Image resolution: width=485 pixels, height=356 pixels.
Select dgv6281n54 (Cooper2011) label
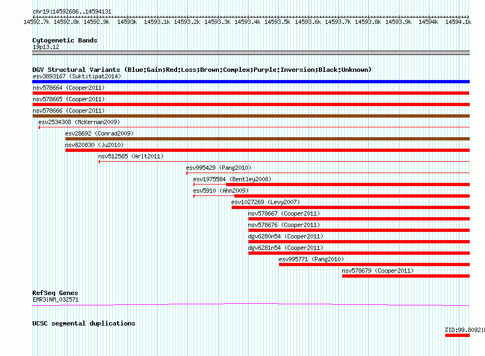click(286, 248)
